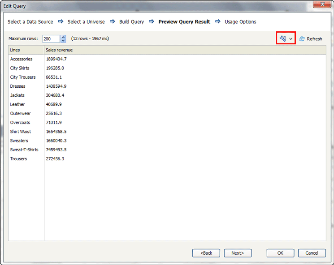
Task: Decrease Maximum rows with the down arrow
Action: (63, 41)
